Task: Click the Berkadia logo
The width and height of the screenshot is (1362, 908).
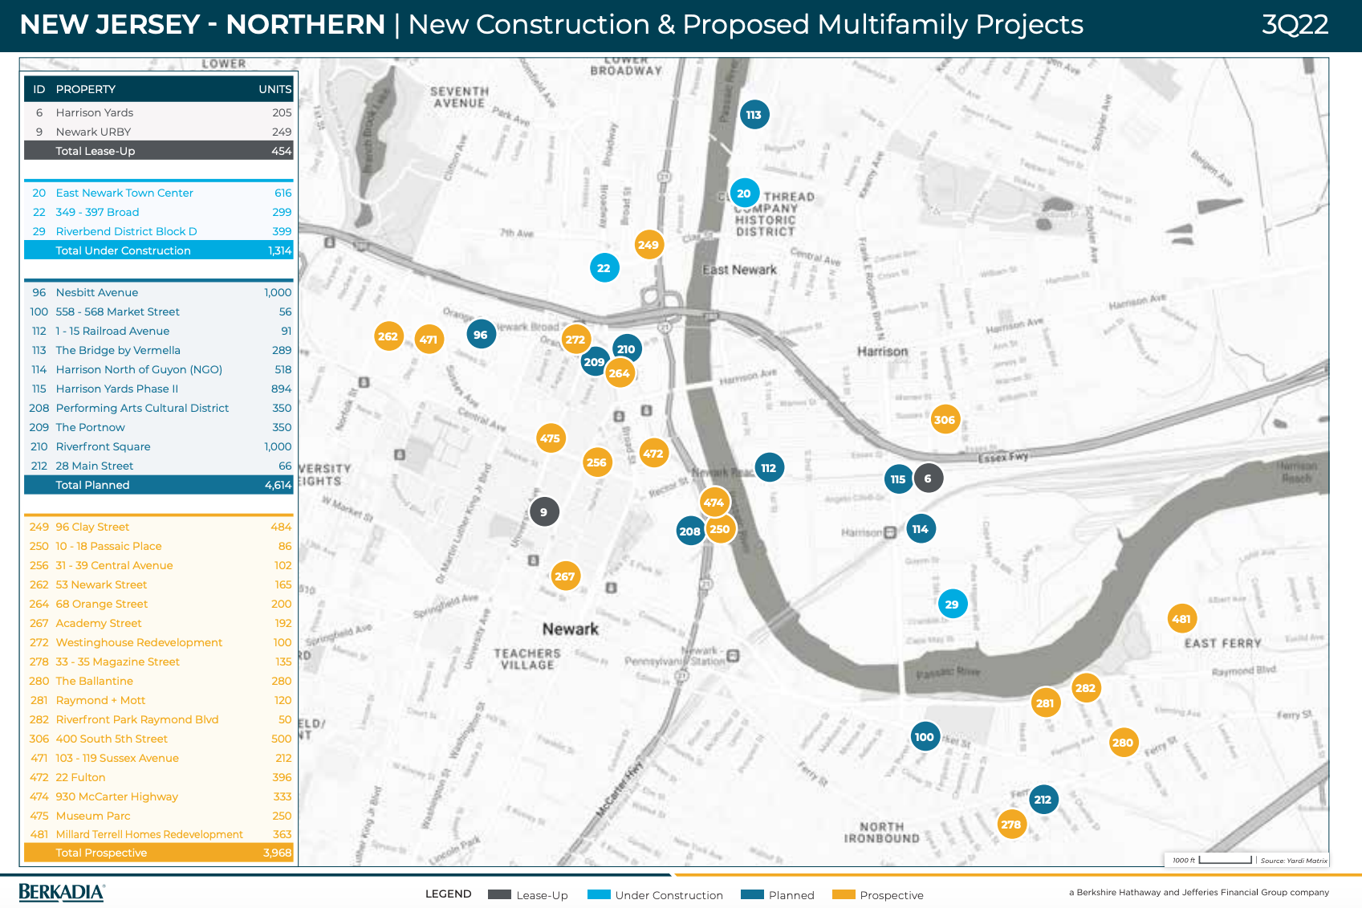Action: point(62,892)
